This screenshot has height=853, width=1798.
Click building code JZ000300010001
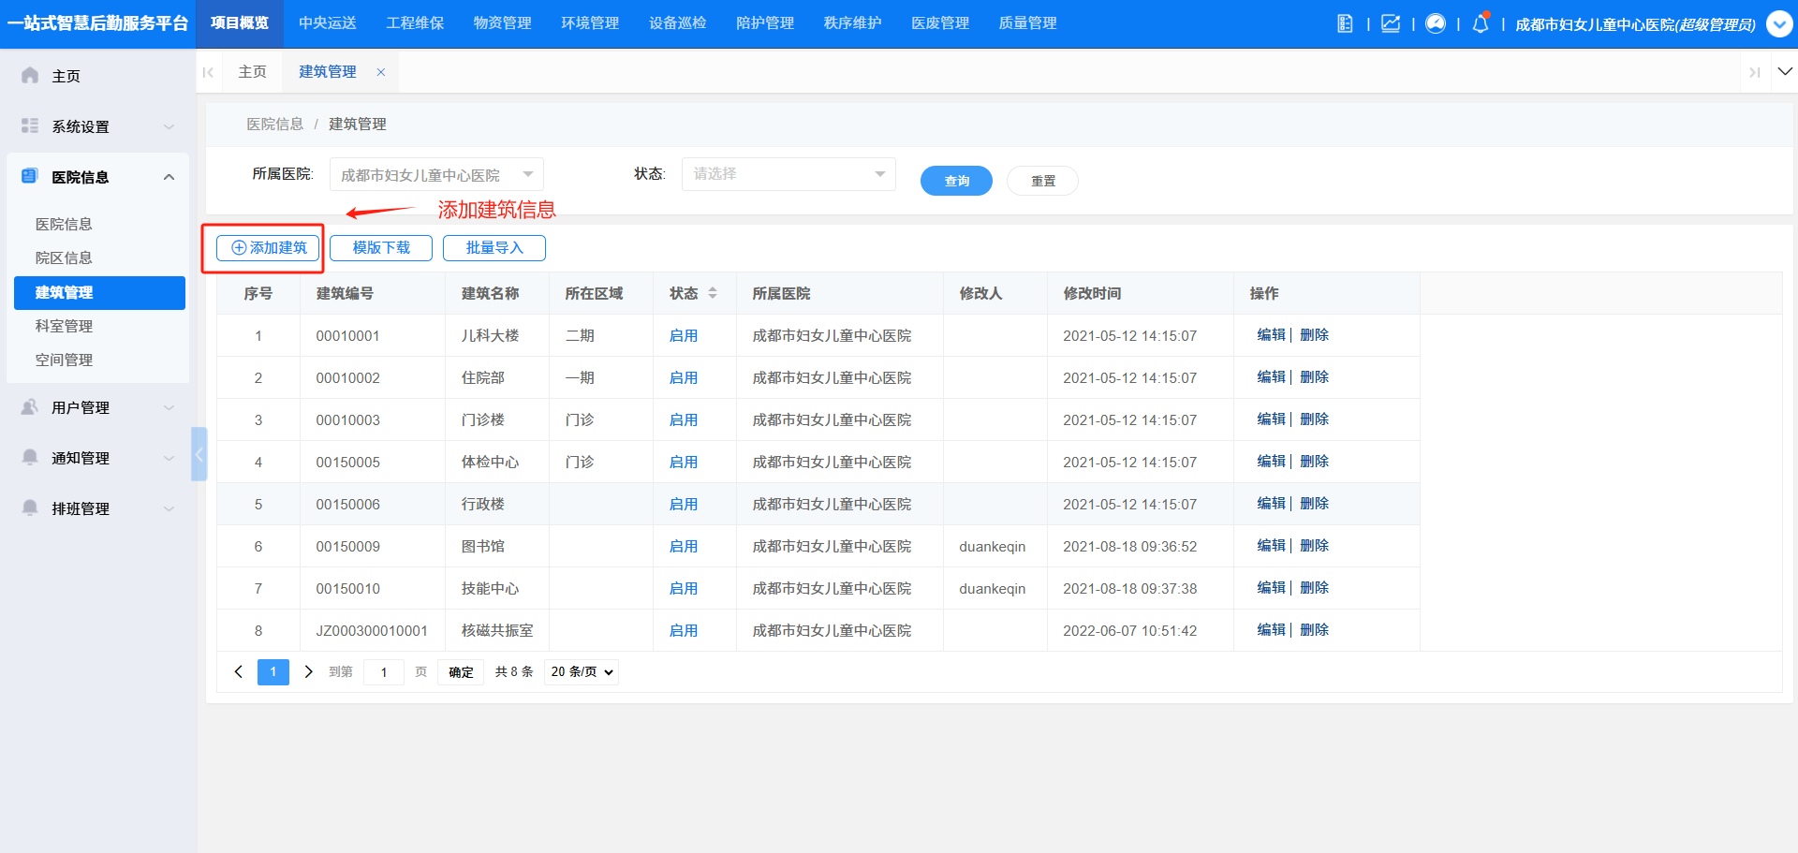pyautogui.click(x=372, y=630)
